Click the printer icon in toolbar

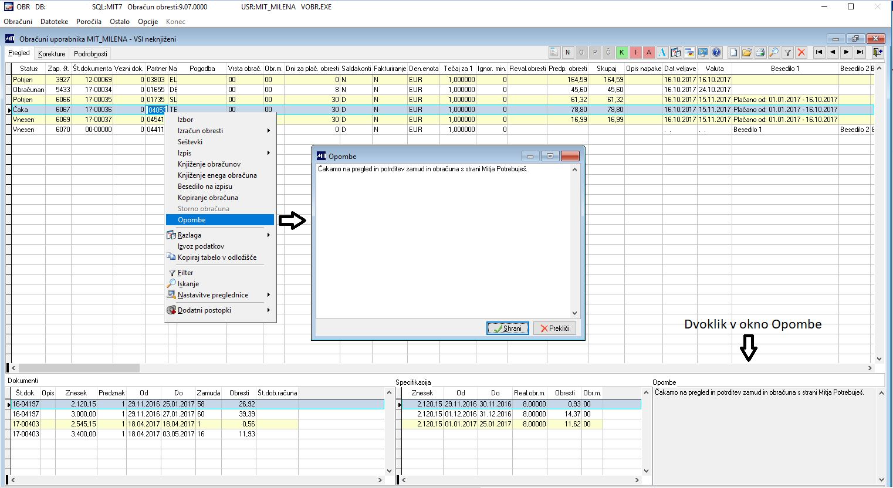[x=760, y=52]
